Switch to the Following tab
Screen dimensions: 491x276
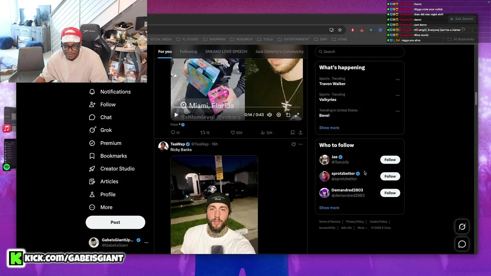pyautogui.click(x=188, y=51)
